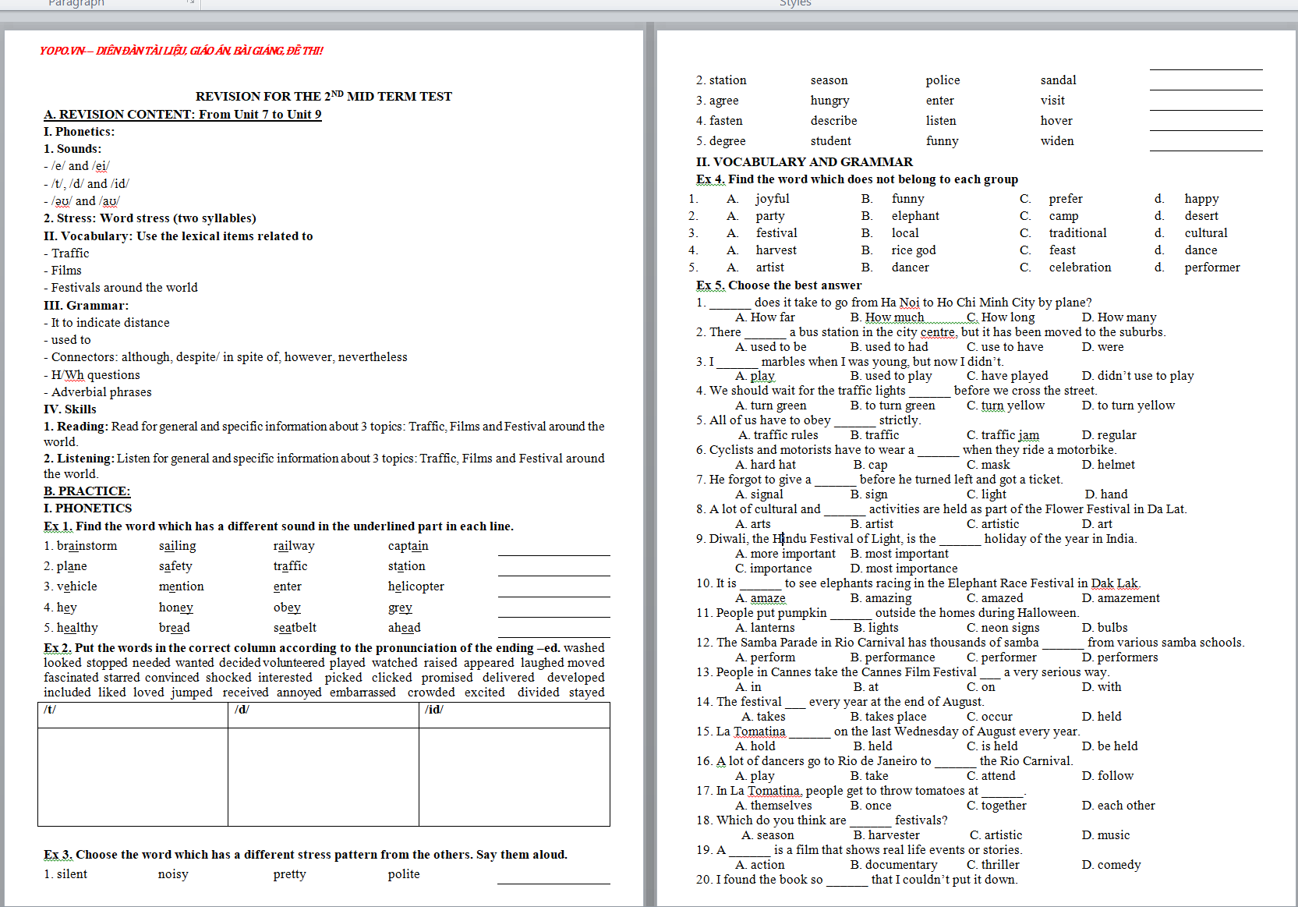Click answer option 'D. helmet'

click(x=1108, y=464)
